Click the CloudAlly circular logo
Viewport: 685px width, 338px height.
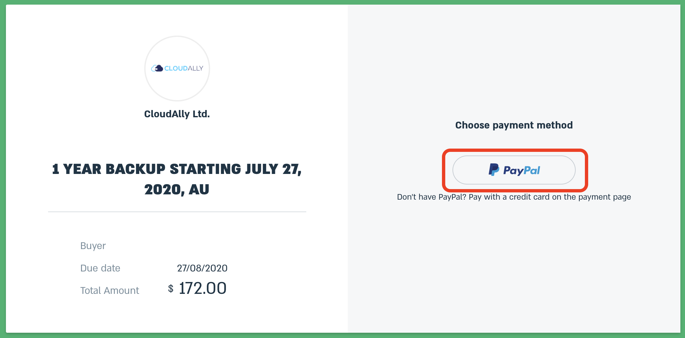(177, 69)
